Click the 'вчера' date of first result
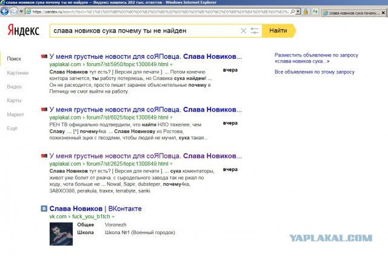Image resolution: width=388 pixels, height=256 pixels. (230, 70)
